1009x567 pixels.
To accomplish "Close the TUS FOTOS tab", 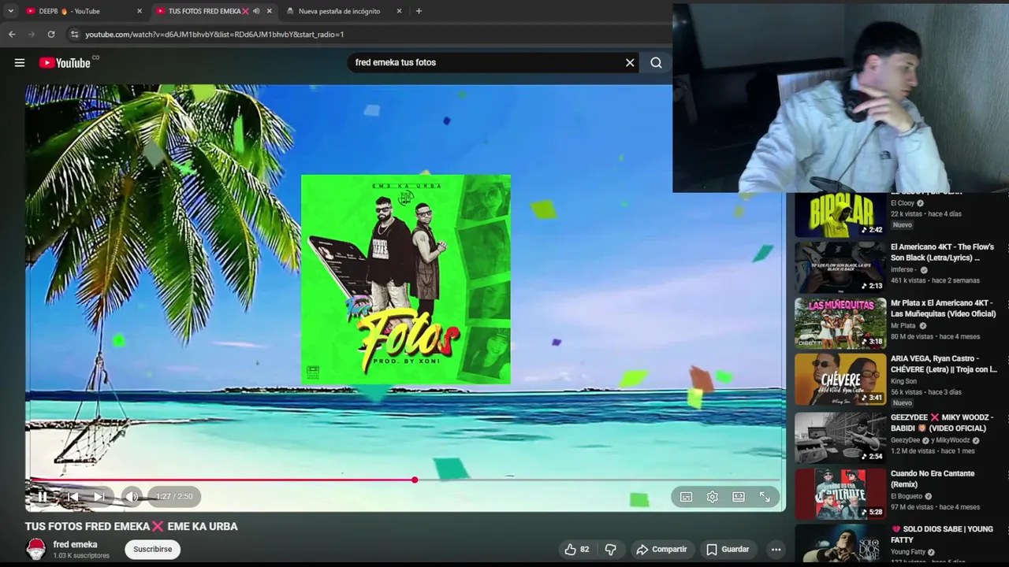I will [270, 11].
